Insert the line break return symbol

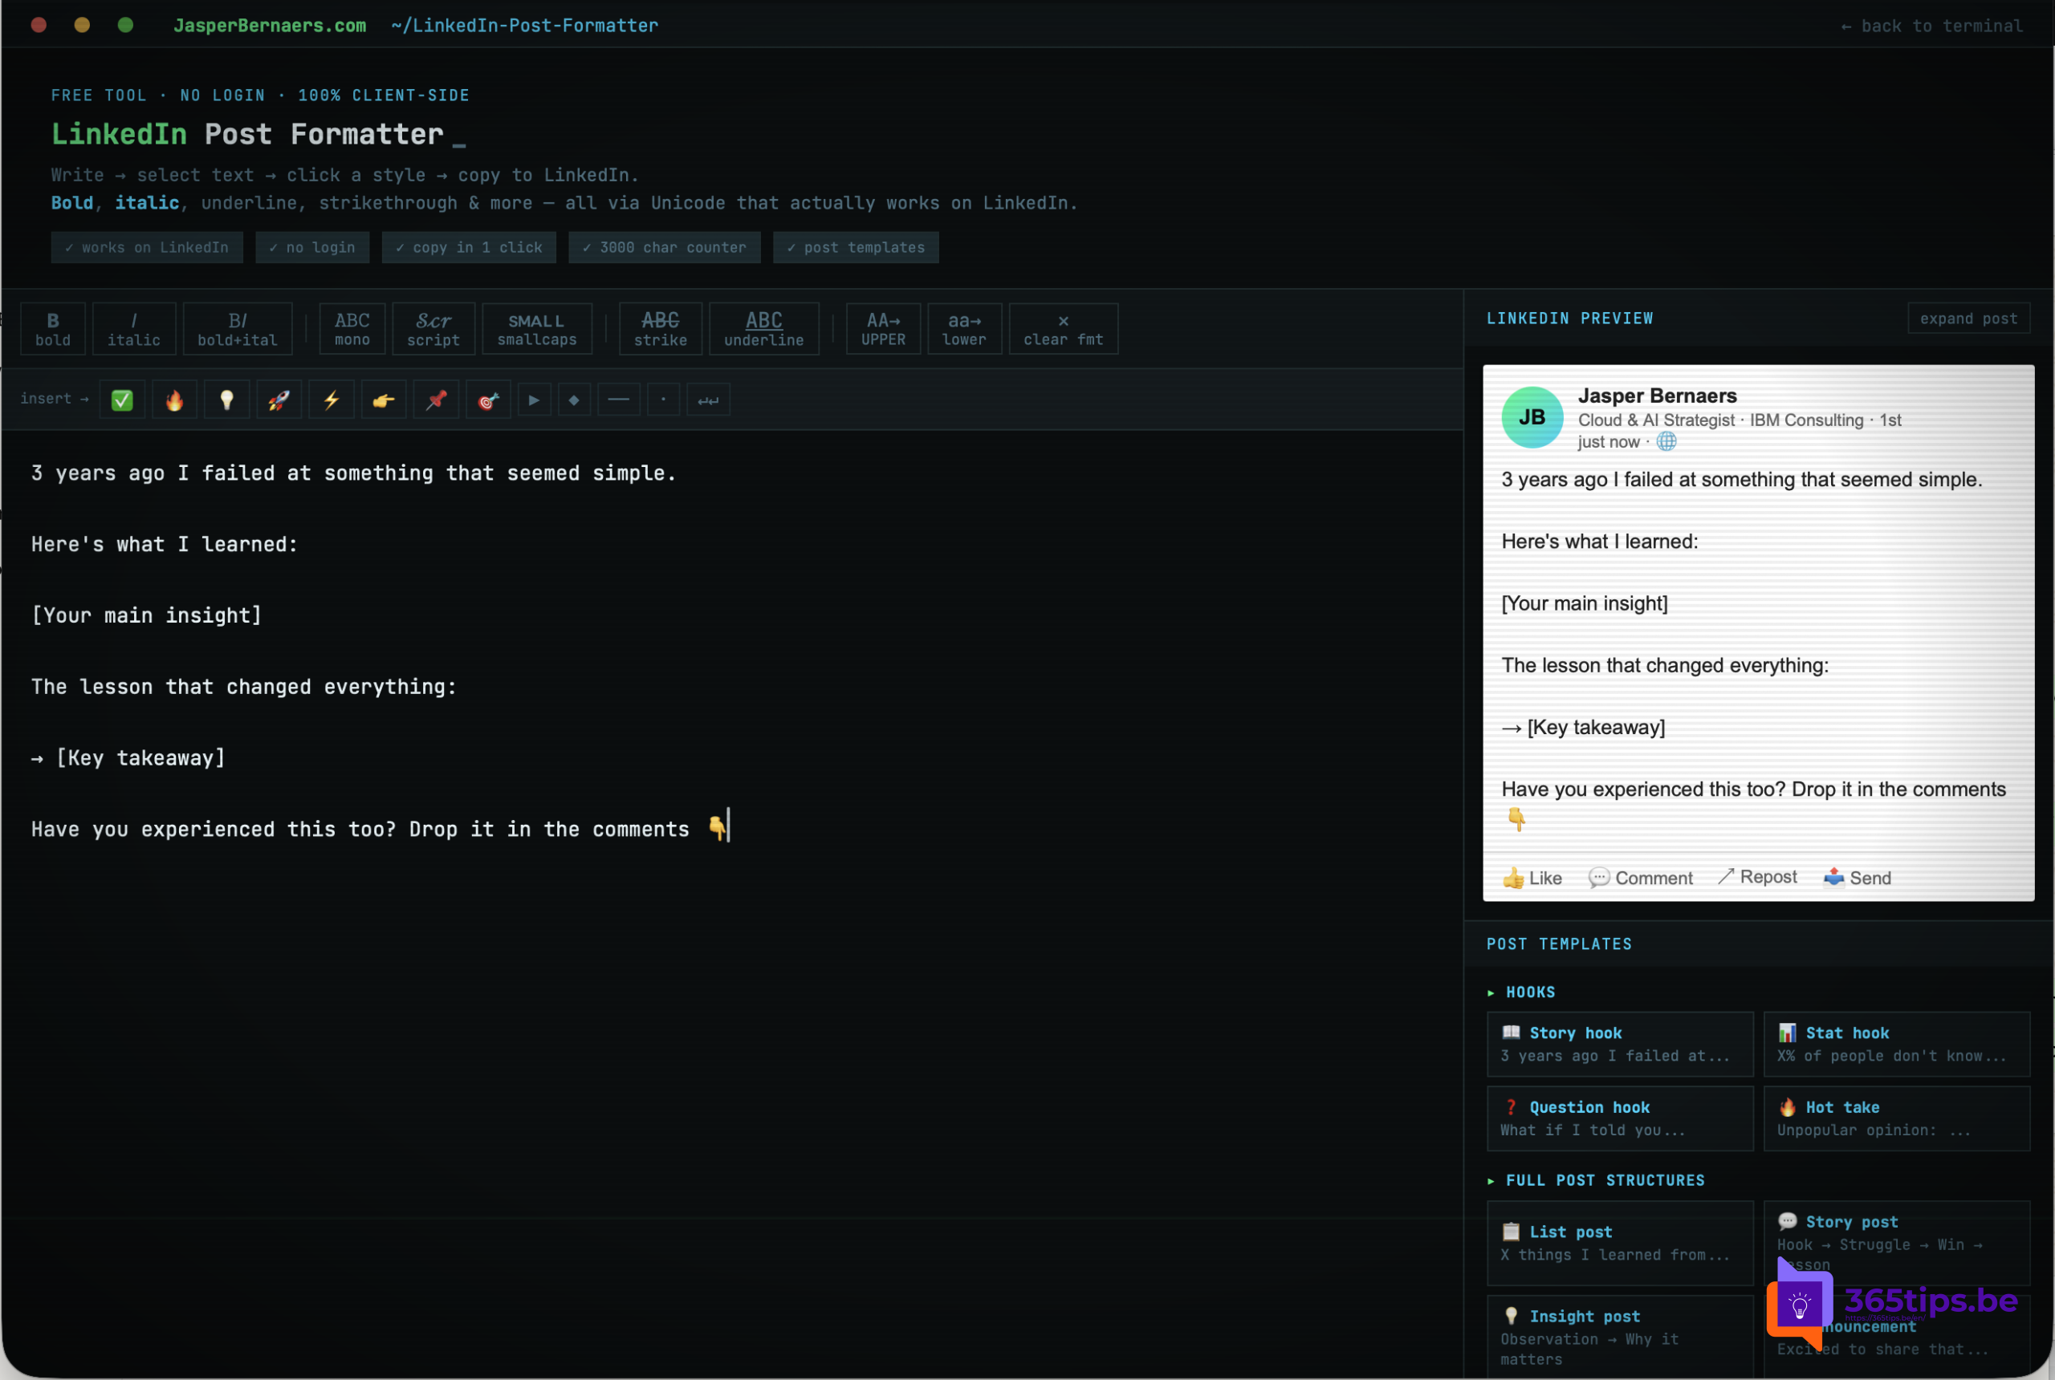[x=709, y=400]
